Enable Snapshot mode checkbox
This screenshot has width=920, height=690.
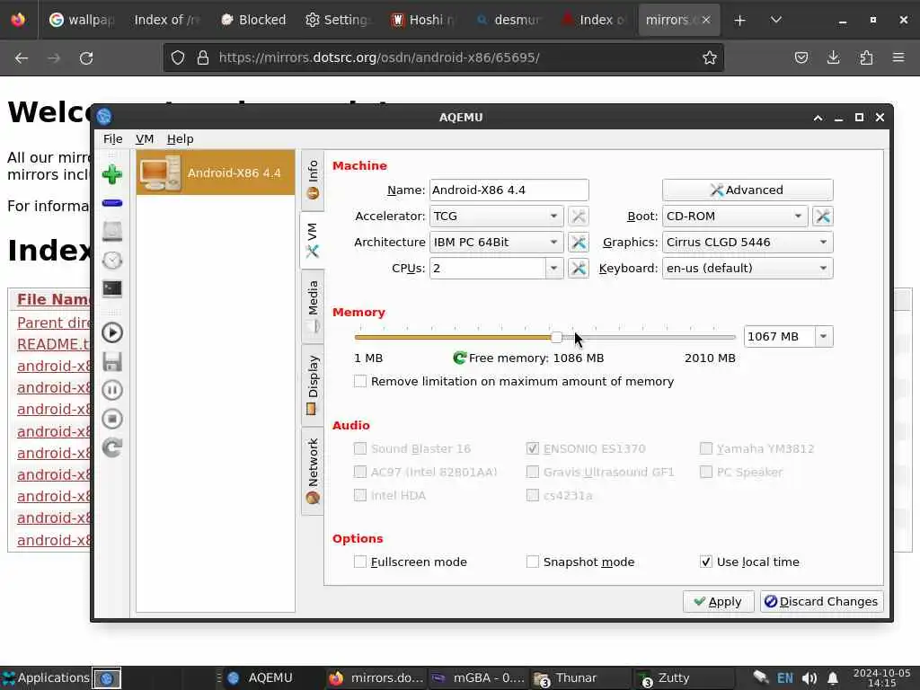pyautogui.click(x=532, y=562)
